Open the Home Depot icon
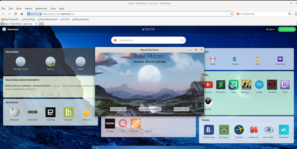The width and height of the screenshot is (297, 149). click(x=136, y=124)
